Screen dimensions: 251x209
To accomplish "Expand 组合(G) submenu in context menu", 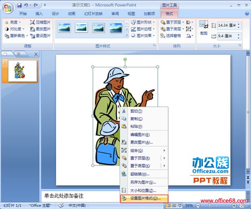I will [x=144, y=150].
